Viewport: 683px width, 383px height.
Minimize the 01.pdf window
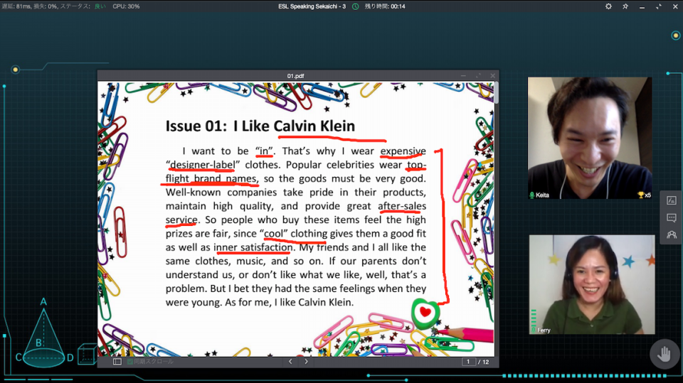click(463, 76)
